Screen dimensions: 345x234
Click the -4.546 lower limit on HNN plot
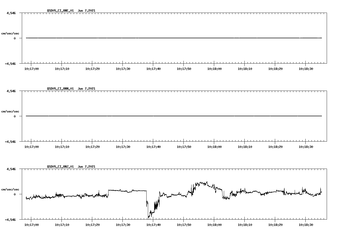coord(10,142)
